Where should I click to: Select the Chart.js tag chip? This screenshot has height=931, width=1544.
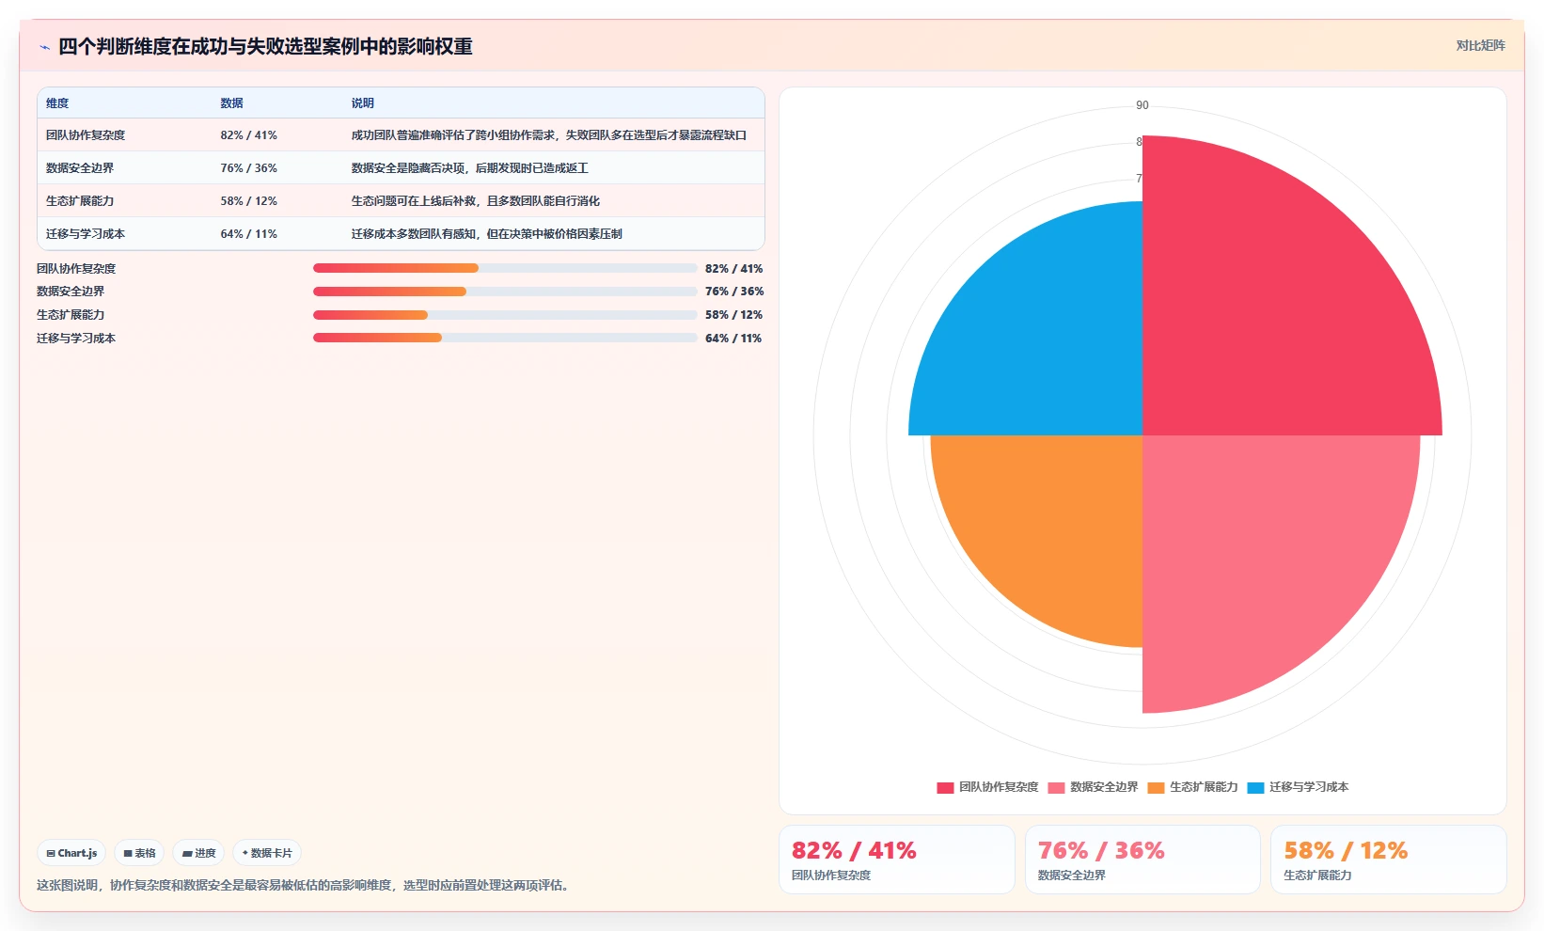point(71,853)
